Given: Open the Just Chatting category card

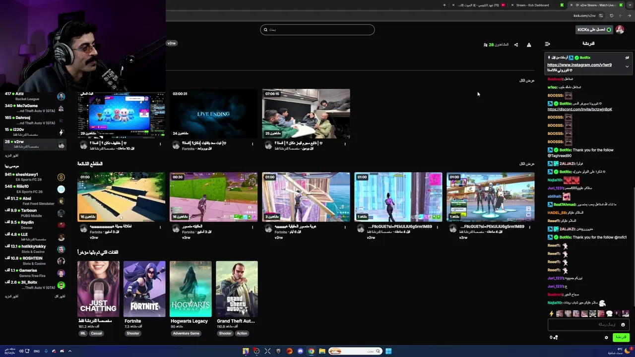Looking at the screenshot, I should 98,289.
